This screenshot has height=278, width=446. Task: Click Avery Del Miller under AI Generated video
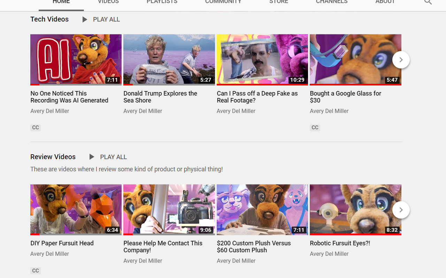tap(50, 111)
